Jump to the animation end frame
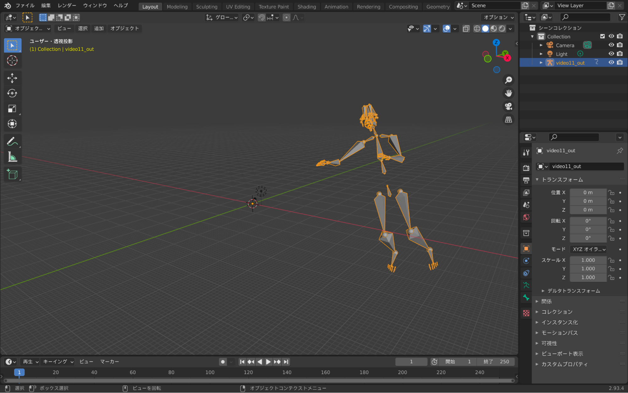628x393 pixels. point(286,362)
